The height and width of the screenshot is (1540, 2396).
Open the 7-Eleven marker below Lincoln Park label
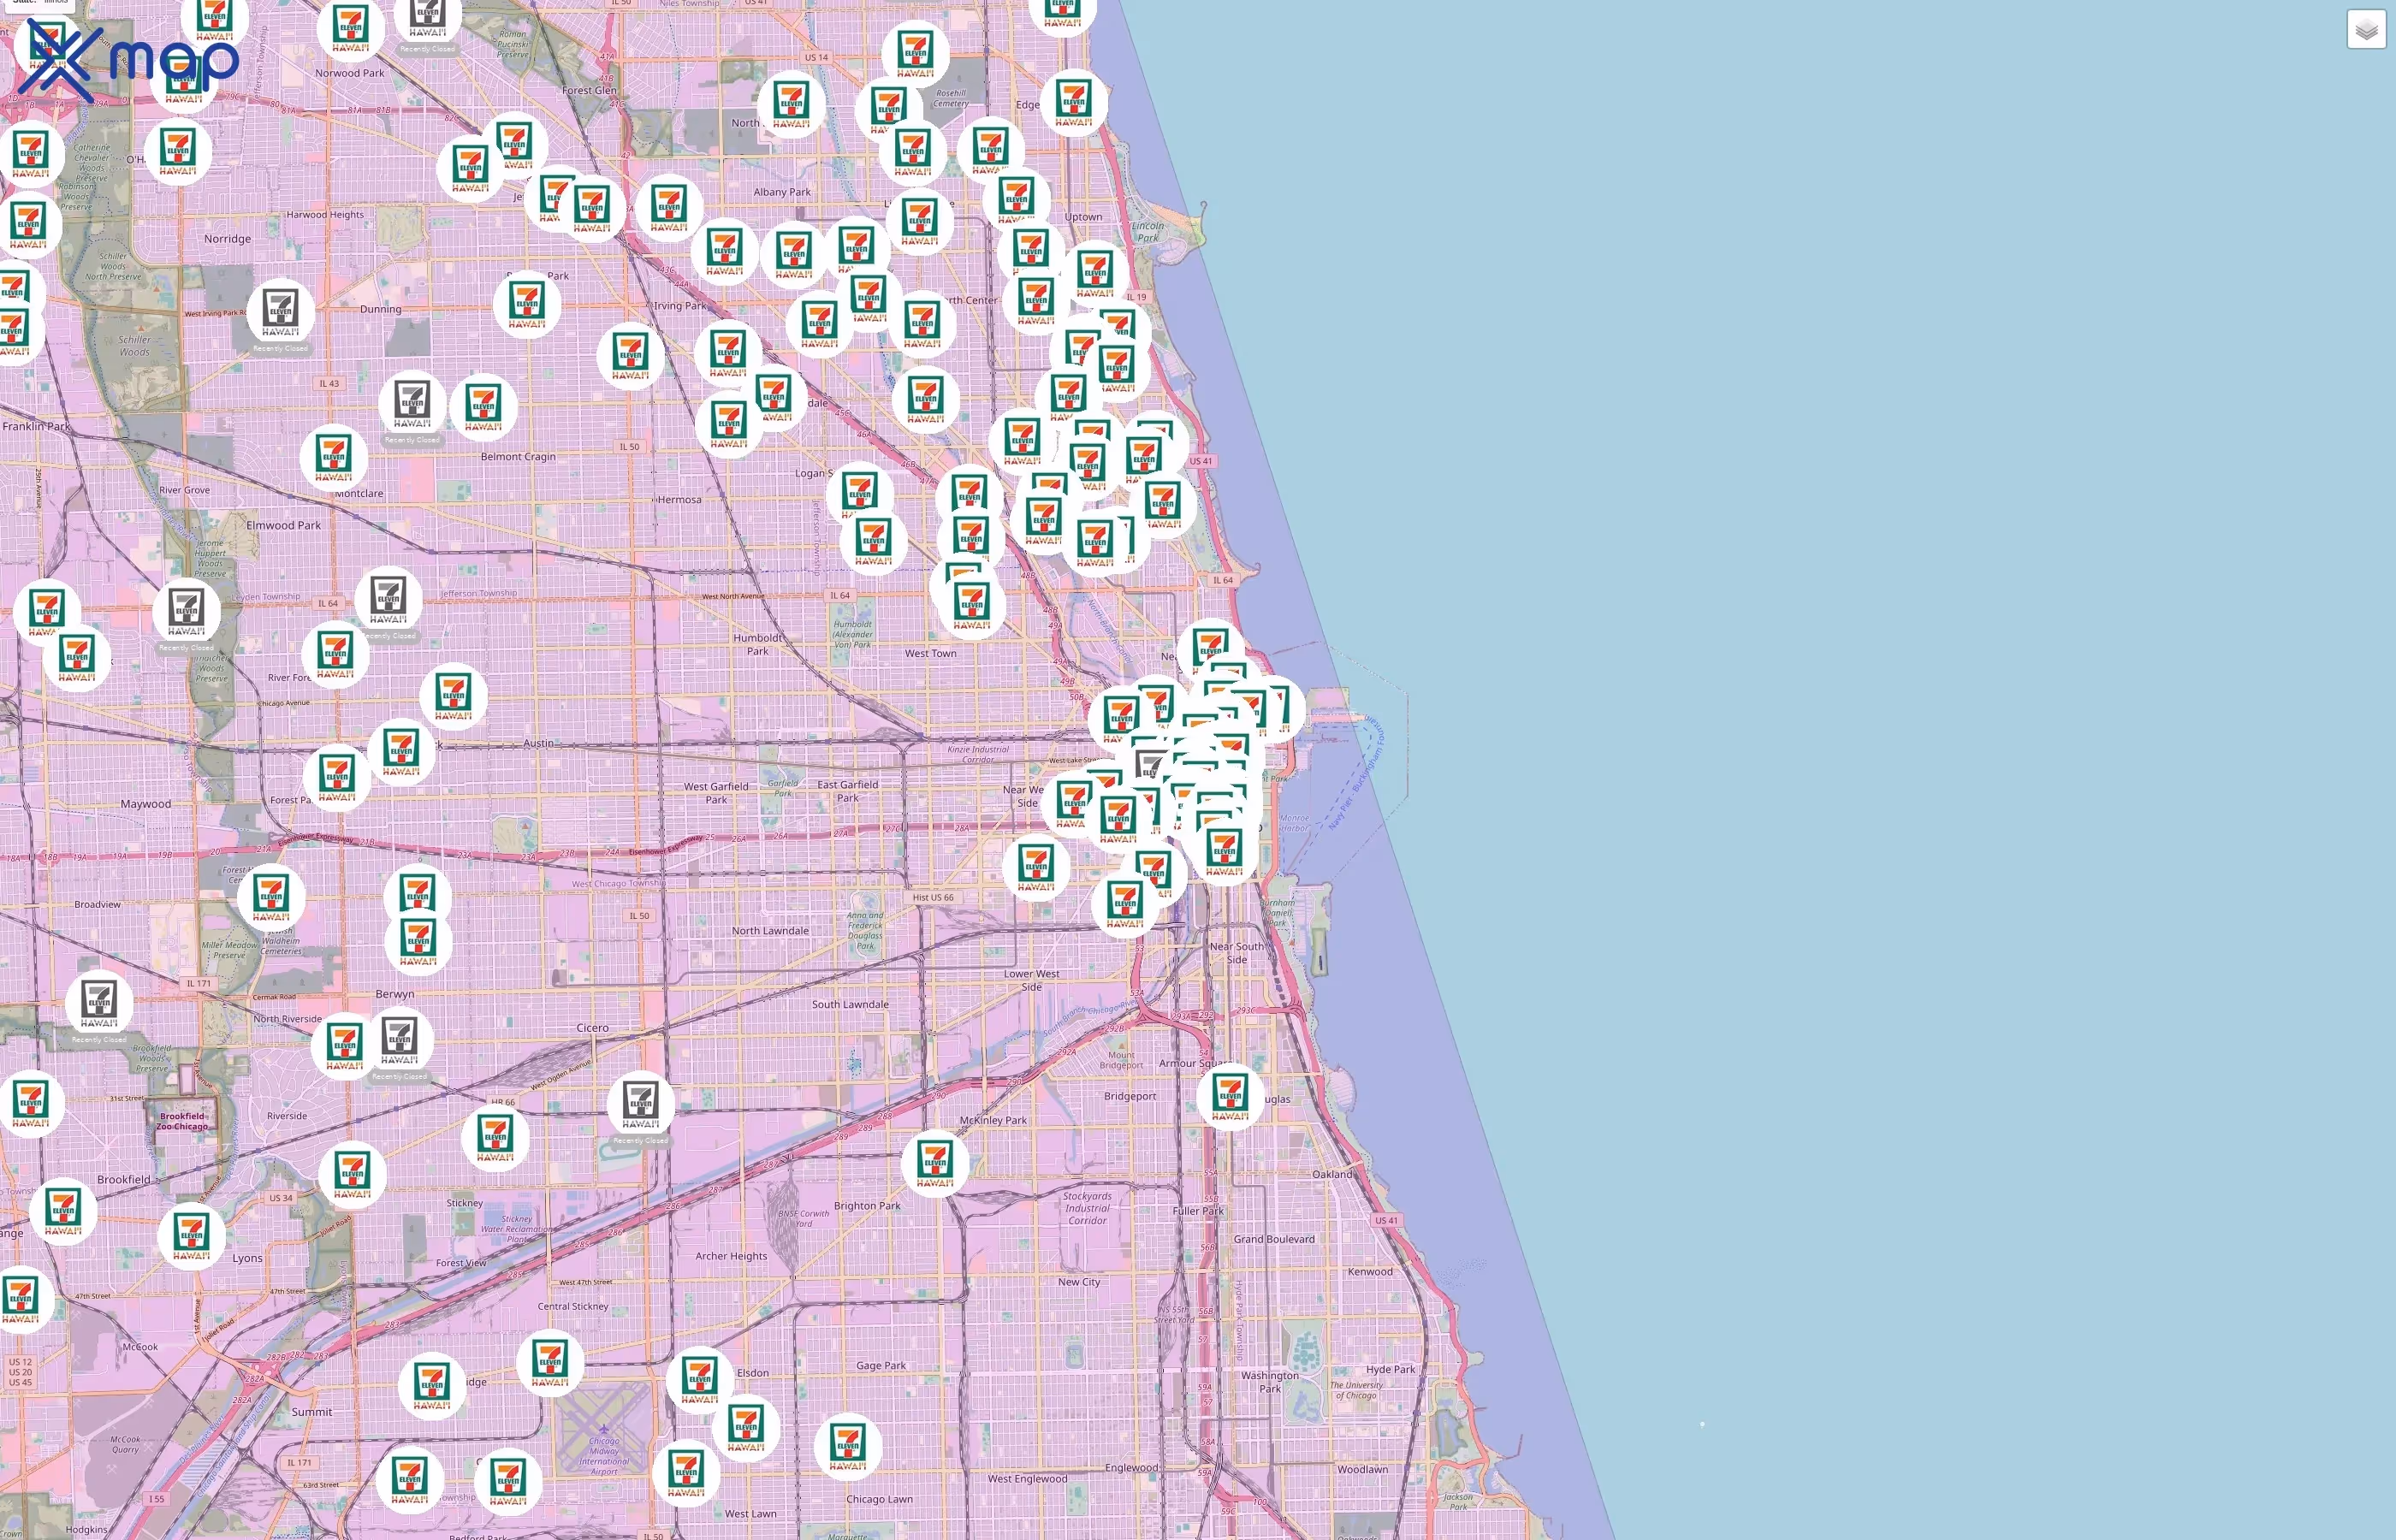pos(1097,273)
